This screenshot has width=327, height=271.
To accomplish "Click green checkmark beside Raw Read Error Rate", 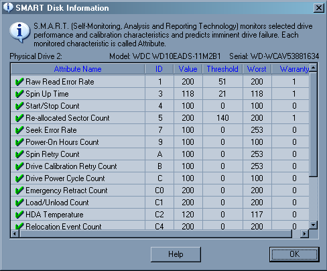I will (19, 82).
